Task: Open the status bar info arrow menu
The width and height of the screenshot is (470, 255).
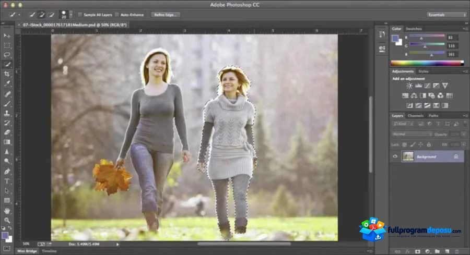Action: pos(118,244)
